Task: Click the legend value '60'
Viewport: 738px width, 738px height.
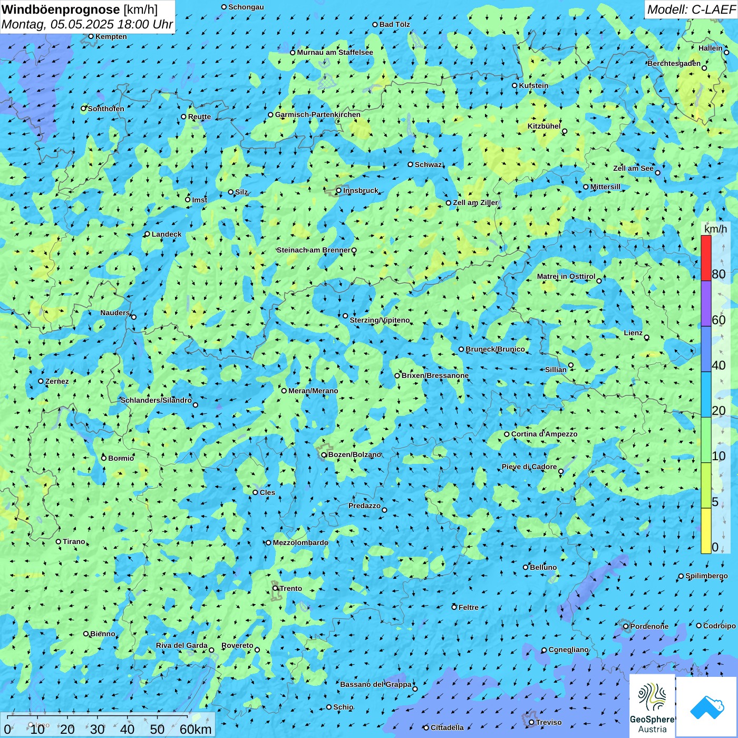Action: [x=718, y=320]
